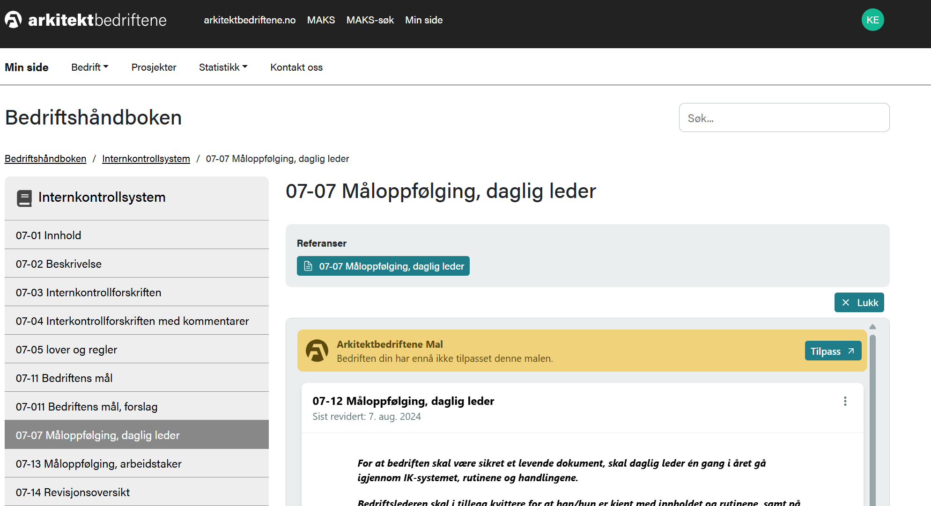The height and width of the screenshot is (506, 931).
Task: Open the three-dot menu on document card
Action: click(845, 401)
